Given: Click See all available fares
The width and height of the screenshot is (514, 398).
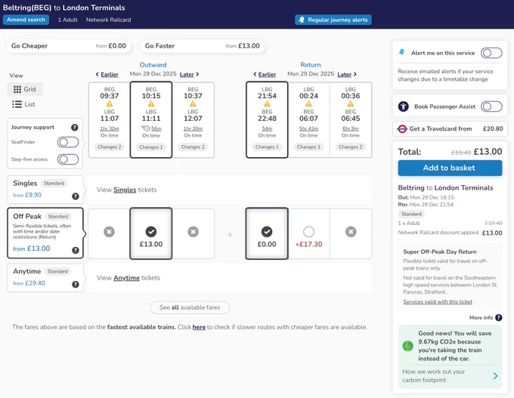Looking at the screenshot, I should (x=190, y=307).
